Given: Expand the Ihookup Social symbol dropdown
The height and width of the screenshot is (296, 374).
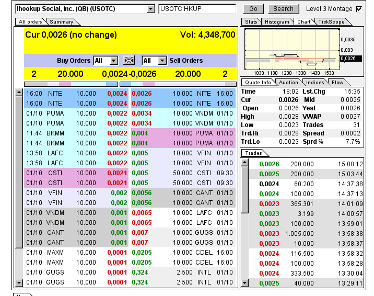Looking at the screenshot, I should (151, 9).
